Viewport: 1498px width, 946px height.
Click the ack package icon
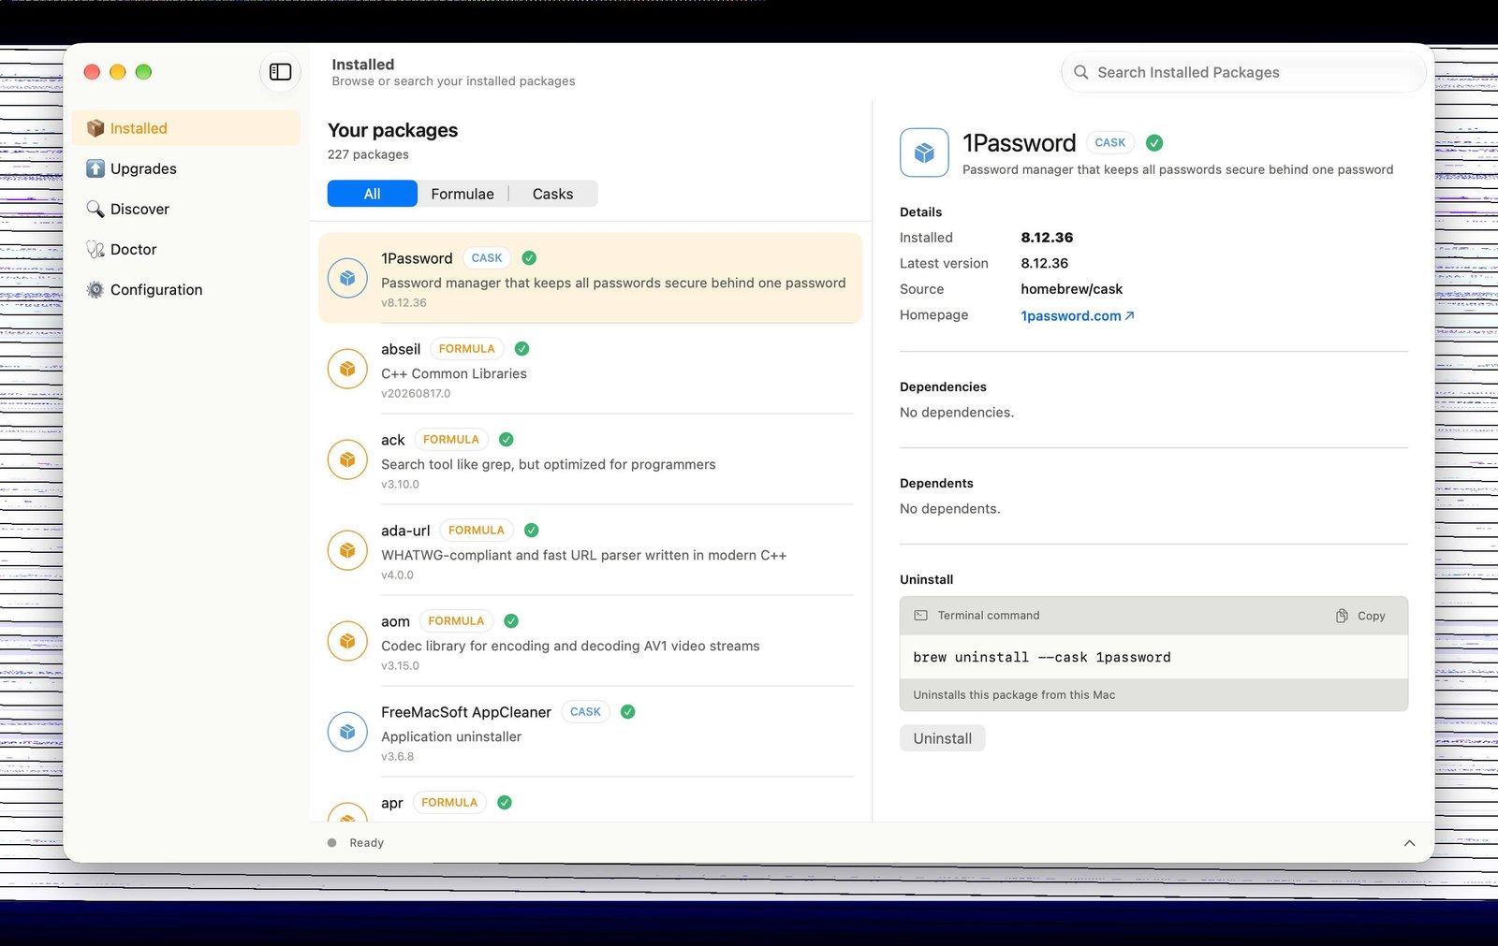tap(347, 459)
